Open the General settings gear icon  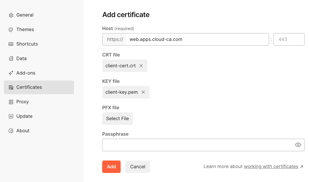(x=11, y=15)
